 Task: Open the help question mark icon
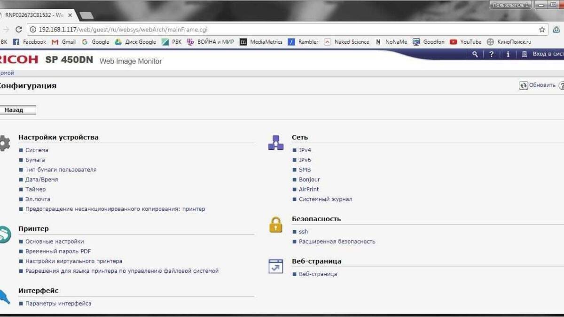coord(491,54)
